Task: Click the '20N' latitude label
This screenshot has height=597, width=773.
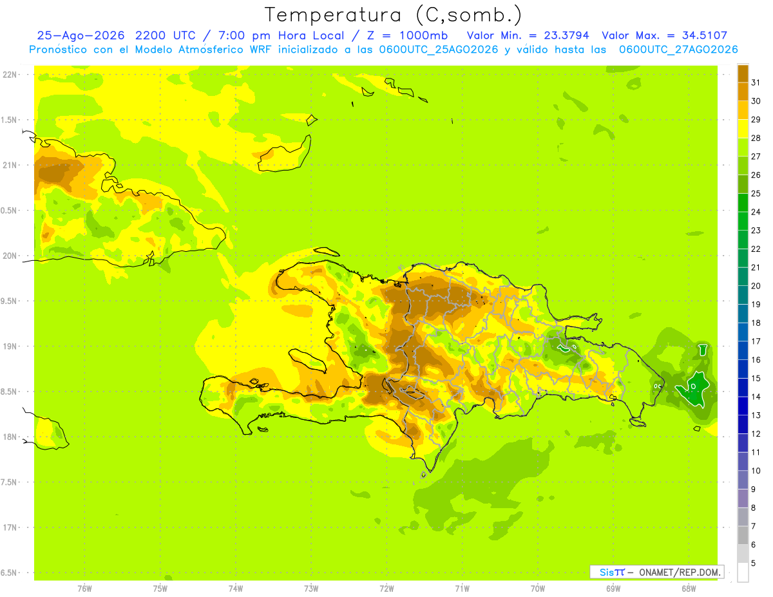Action: 10,256
